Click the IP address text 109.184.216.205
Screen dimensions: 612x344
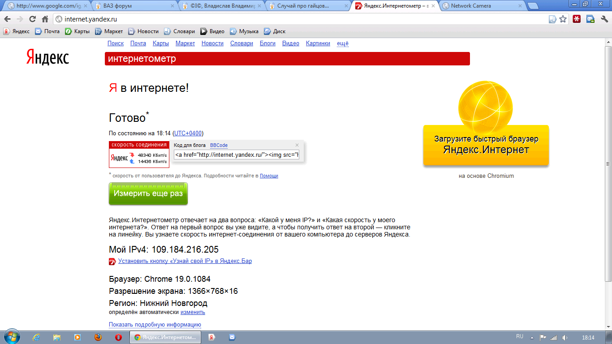(x=185, y=249)
